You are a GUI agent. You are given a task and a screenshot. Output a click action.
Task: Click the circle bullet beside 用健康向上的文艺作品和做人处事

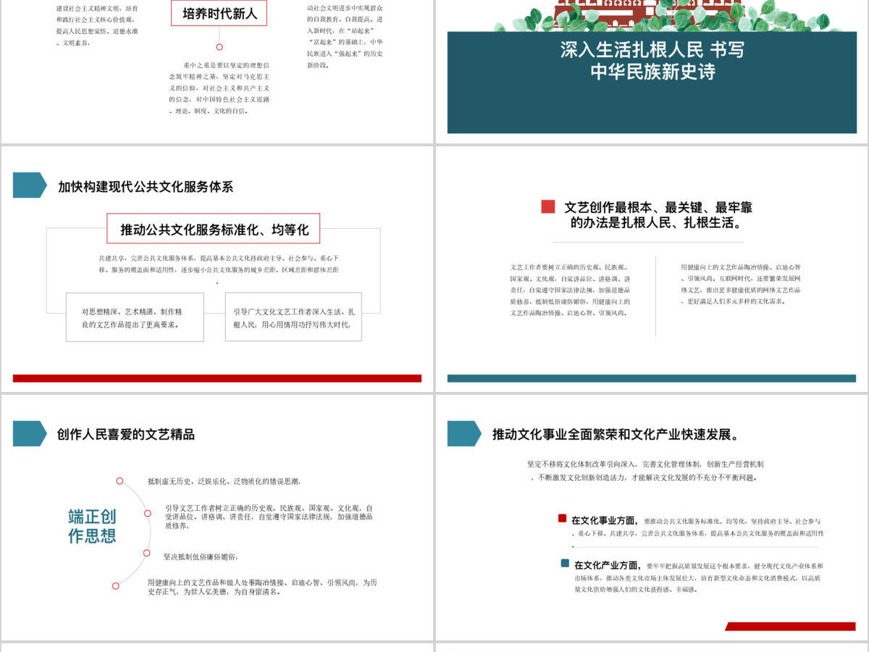point(115,585)
